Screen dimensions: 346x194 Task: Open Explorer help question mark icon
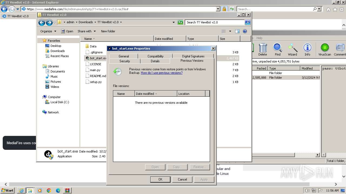[245, 31]
